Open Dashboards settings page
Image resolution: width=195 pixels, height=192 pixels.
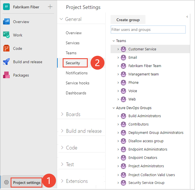pos(76,93)
